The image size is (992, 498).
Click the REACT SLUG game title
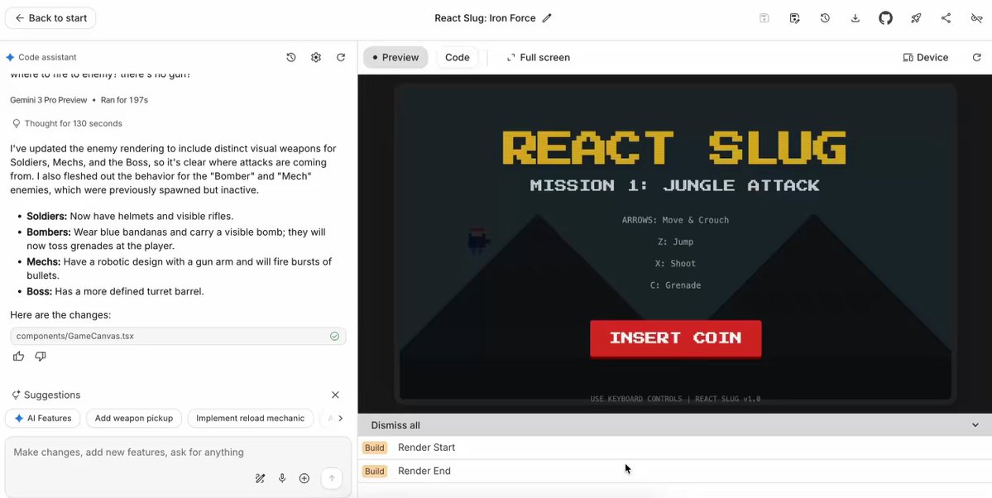click(x=675, y=146)
